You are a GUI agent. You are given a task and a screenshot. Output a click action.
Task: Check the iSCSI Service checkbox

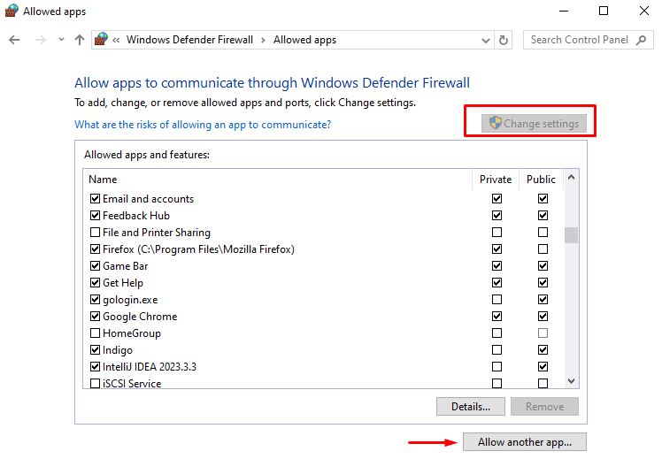tap(95, 384)
